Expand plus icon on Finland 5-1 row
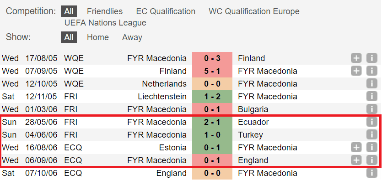This screenshot has height=185, width=382. tap(356, 71)
